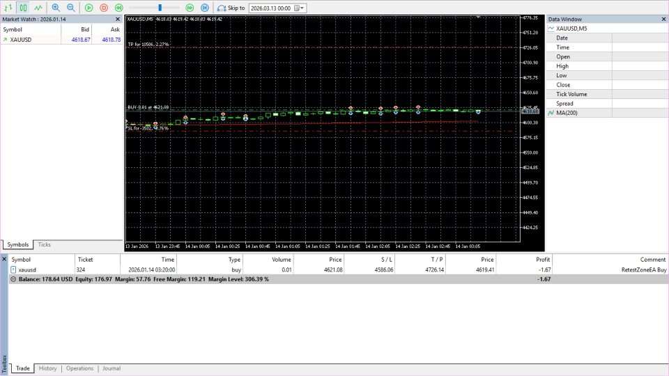Click the Market Watch Symbol column header
This screenshot has width=669, height=376.
(31, 29)
